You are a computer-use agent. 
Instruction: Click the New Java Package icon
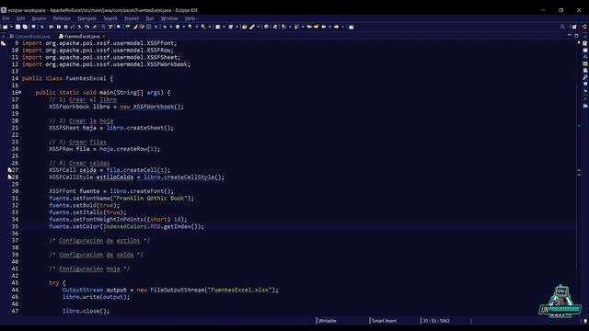tap(217, 27)
